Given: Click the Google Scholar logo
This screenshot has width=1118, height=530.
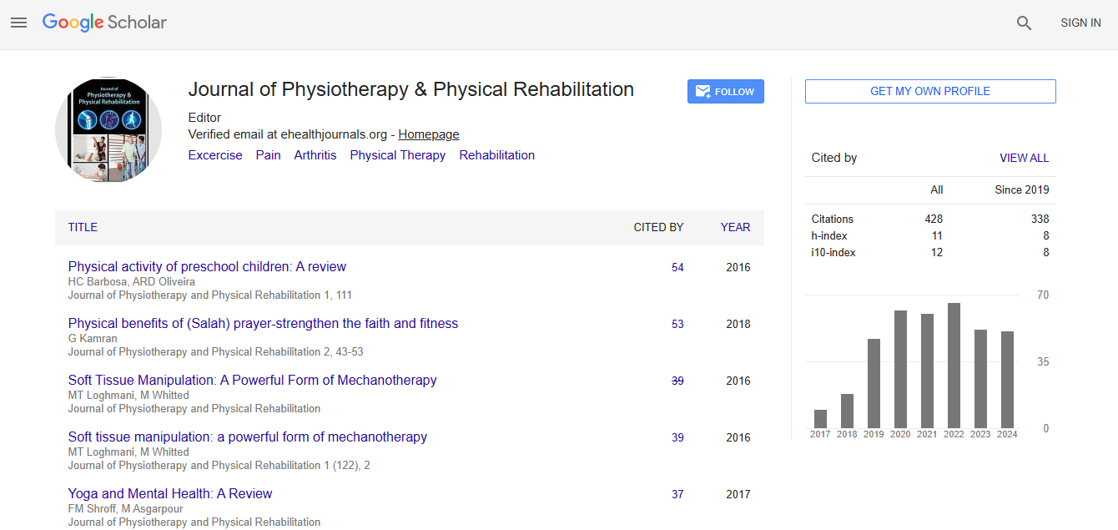Looking at the screenshot, I should point(104,23).
